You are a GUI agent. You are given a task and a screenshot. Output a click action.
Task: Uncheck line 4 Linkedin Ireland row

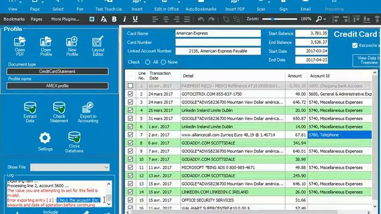click(130, 110)
